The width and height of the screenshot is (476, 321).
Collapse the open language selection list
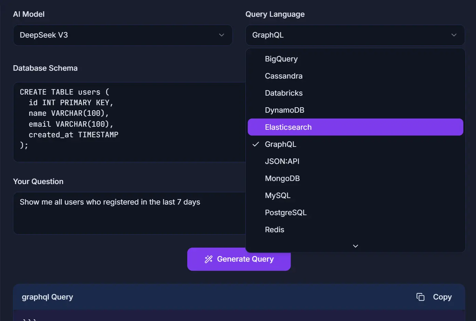(355, 35)
